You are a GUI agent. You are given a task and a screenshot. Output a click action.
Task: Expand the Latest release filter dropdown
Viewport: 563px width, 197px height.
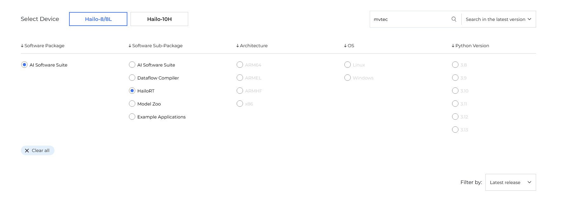(510, 182)
